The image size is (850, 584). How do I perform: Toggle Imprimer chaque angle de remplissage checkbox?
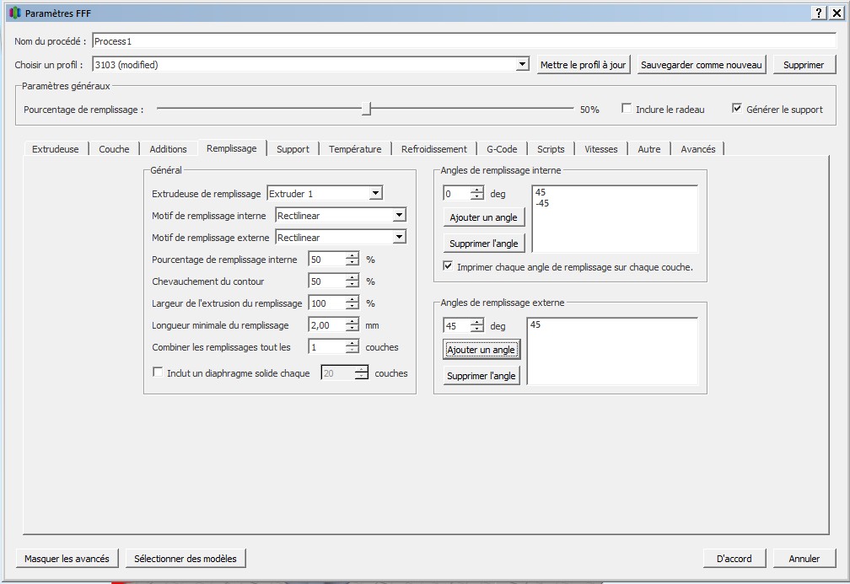point(448,266)
